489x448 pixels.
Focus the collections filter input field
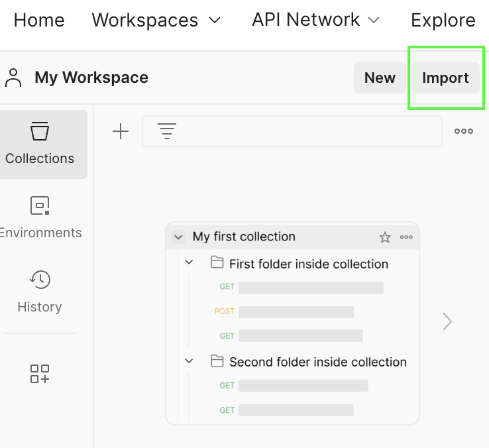292,131
